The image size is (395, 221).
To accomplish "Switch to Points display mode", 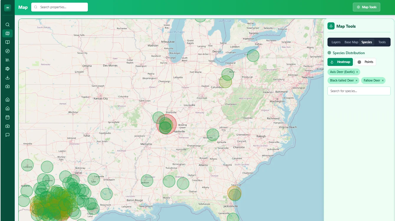I will pyautogui.click(x=365, y=62).
